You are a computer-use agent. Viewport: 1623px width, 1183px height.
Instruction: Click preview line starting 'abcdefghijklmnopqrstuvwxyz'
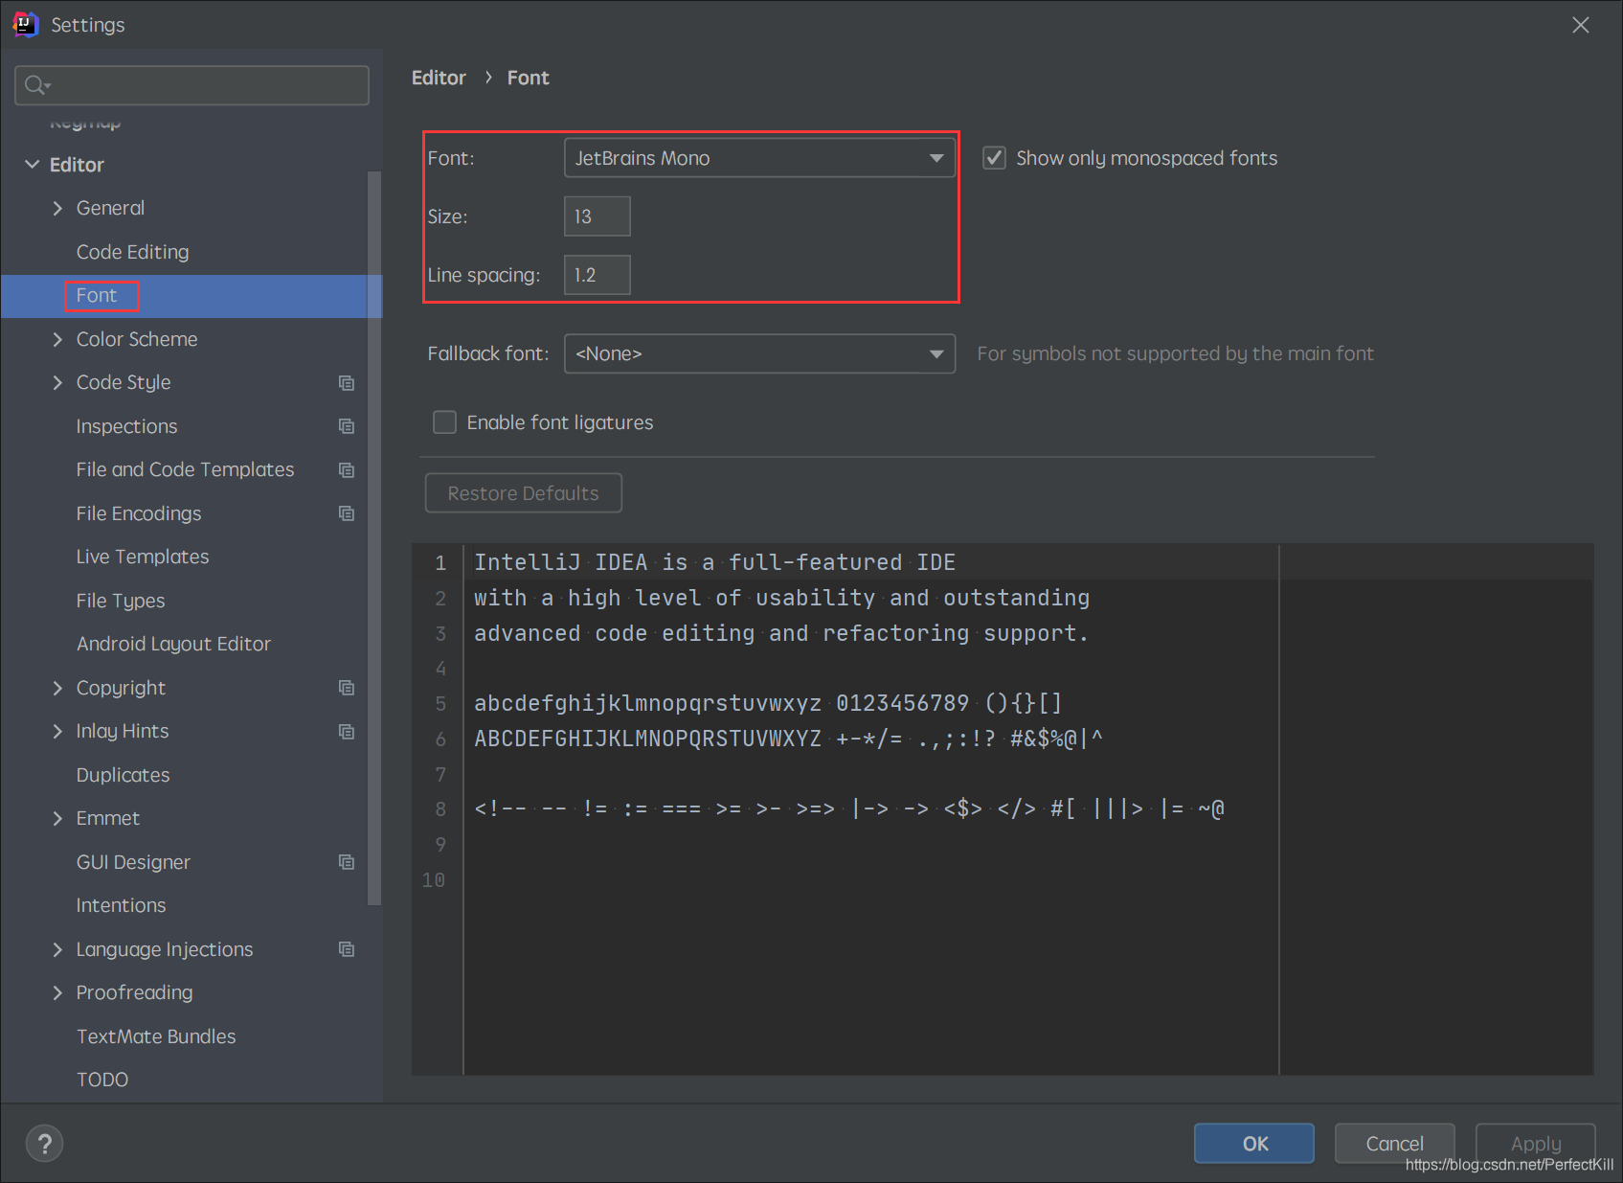[x=768, y=703]
